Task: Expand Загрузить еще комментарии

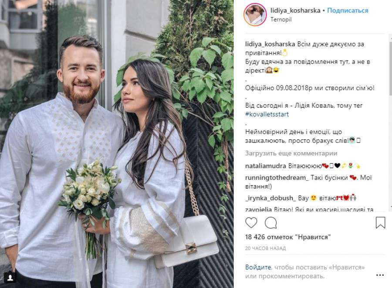Action: tap(291, 153)
